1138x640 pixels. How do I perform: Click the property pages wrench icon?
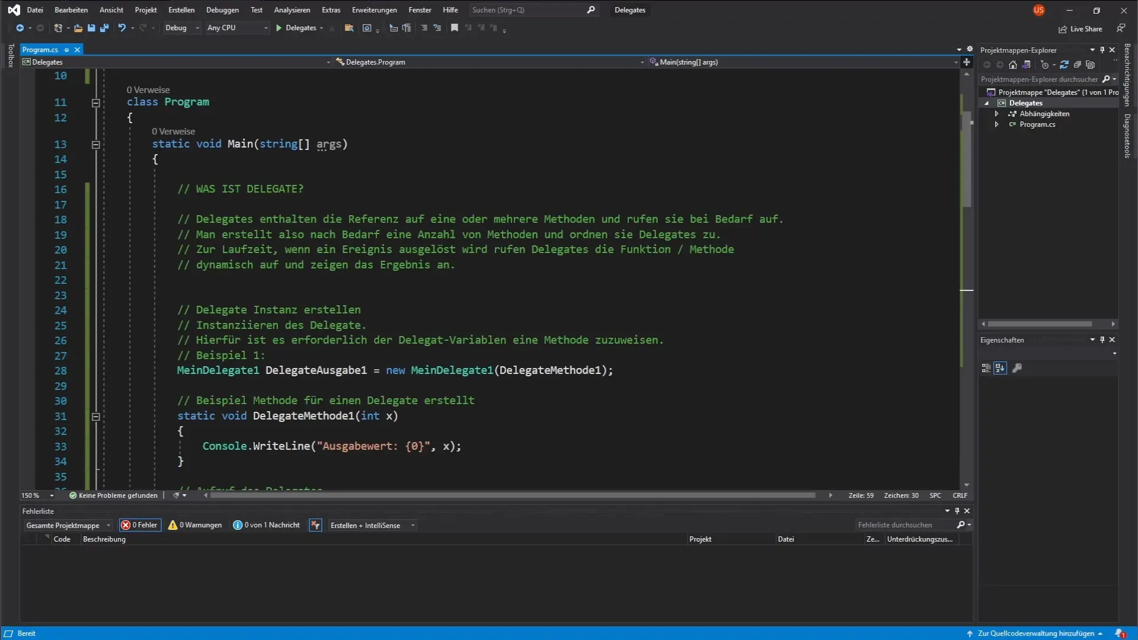1017,368
